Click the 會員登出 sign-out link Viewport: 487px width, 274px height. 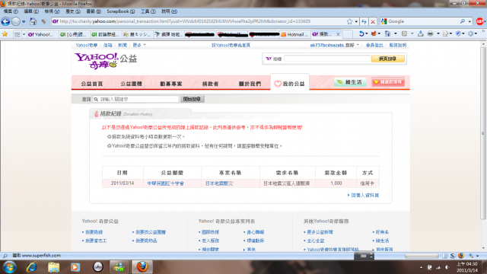tap(374, 45)
